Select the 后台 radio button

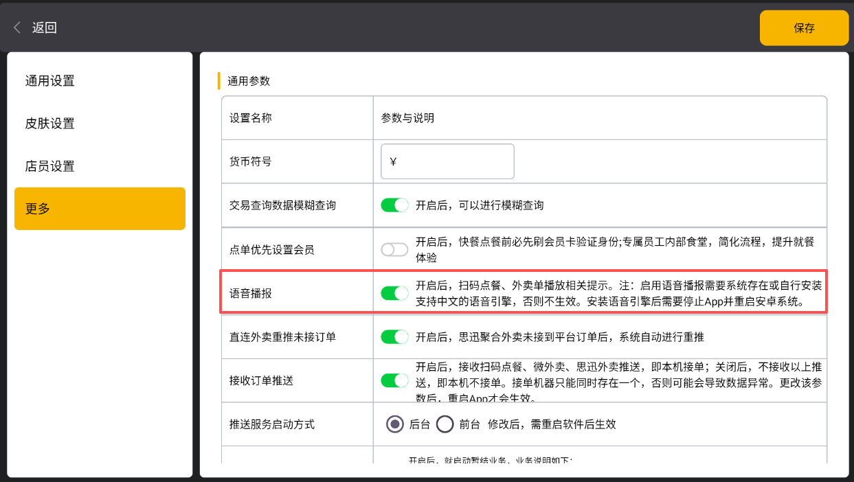point(394,424)
